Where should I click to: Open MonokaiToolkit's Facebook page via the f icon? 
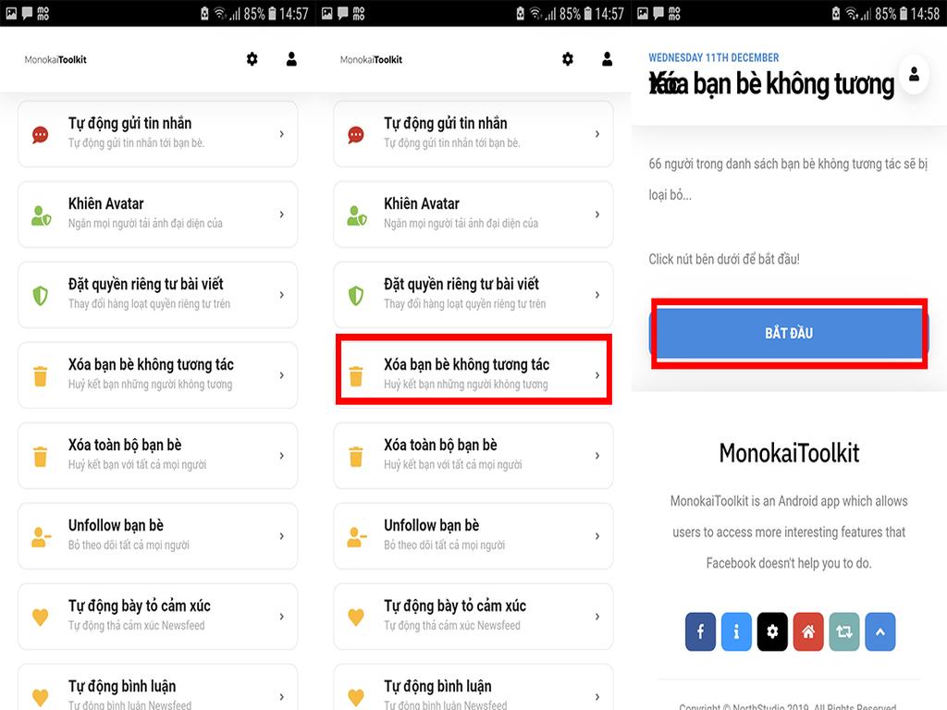point(700,631)
